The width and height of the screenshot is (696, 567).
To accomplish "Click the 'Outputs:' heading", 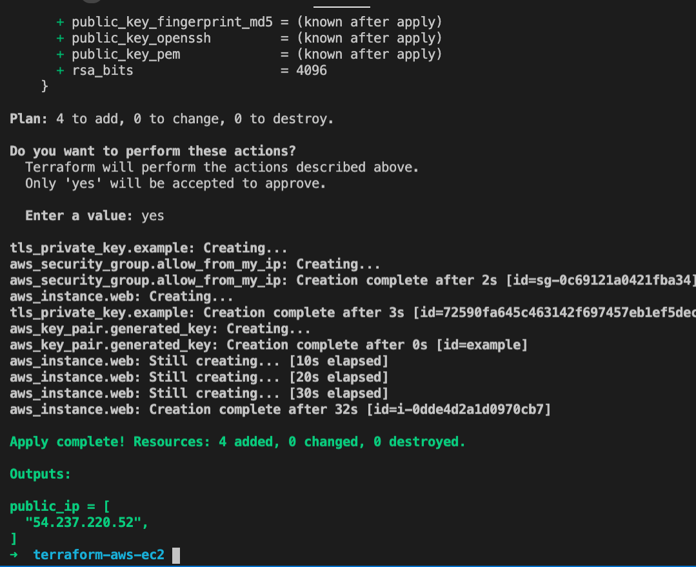I will [x=40, y=473].
